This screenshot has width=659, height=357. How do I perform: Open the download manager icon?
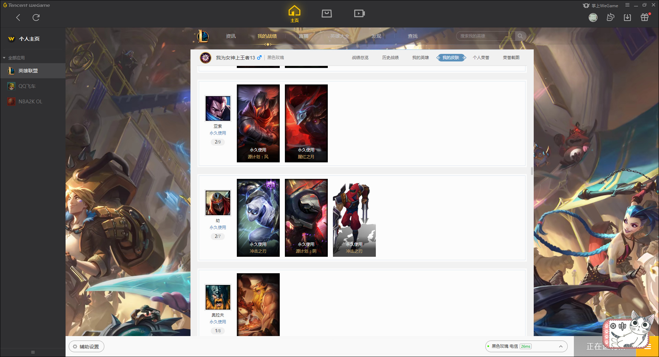[627, 18]
